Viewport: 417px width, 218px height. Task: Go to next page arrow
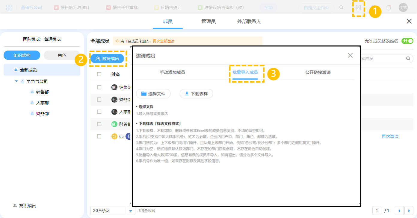pyautogui.click(x=409, y=211)
